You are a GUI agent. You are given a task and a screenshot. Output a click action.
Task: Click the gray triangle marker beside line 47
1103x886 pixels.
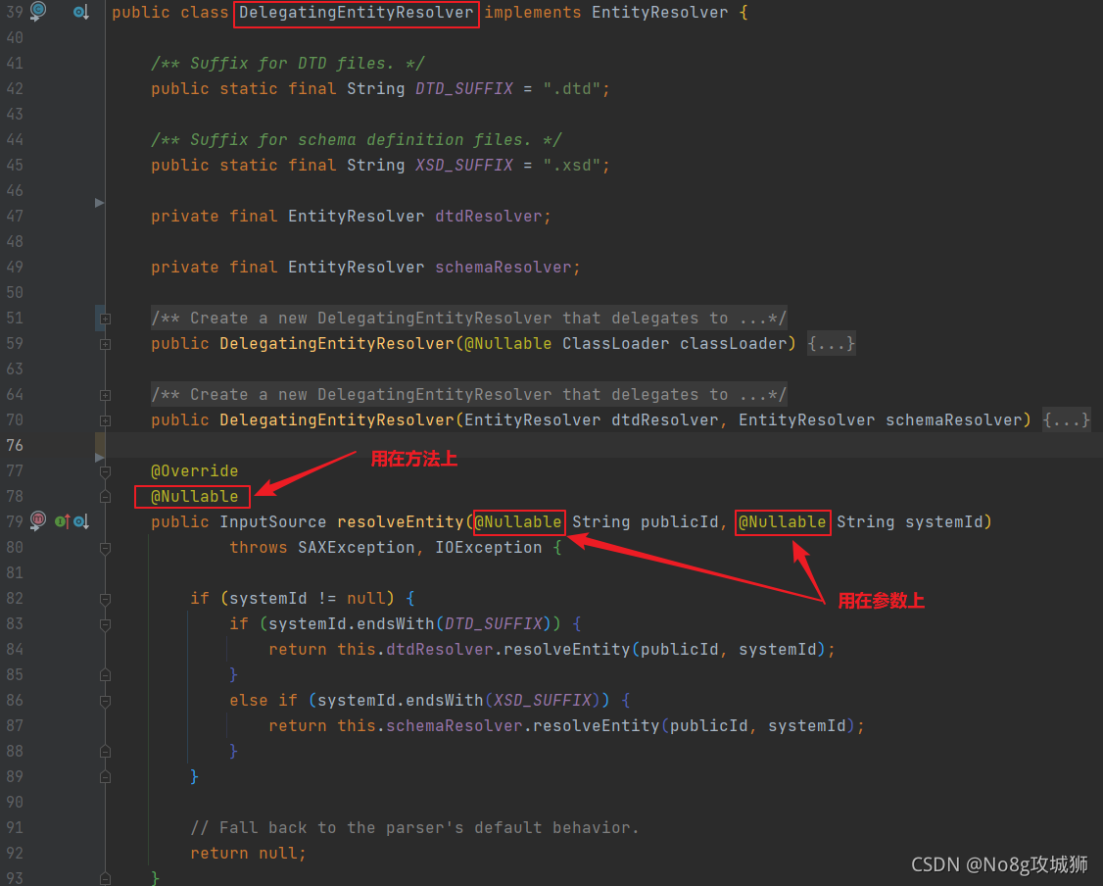99,203
